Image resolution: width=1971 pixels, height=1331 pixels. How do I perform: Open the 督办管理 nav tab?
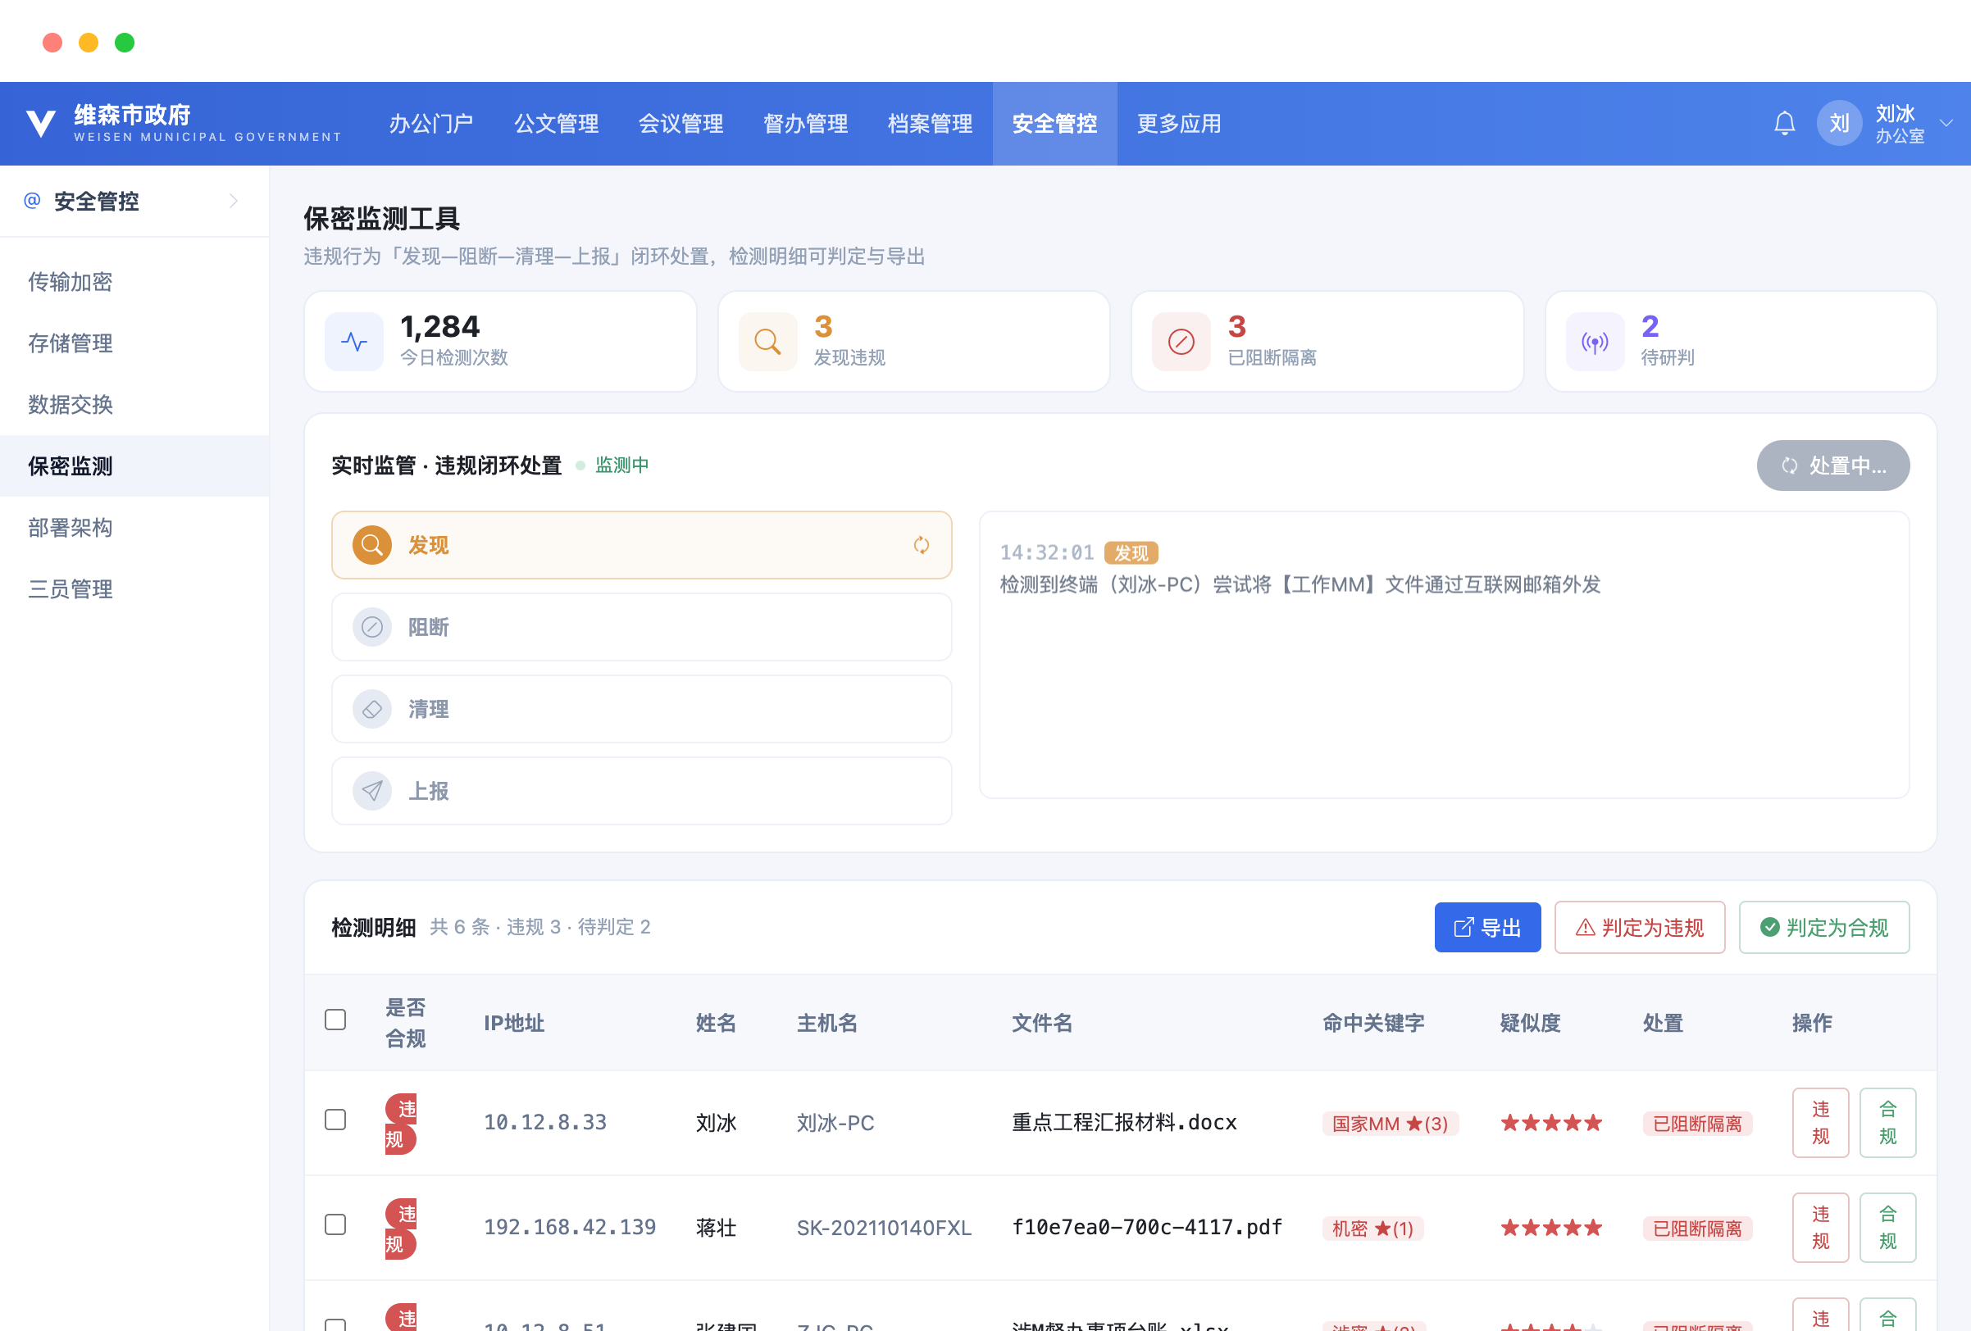[x=806, y=124]
